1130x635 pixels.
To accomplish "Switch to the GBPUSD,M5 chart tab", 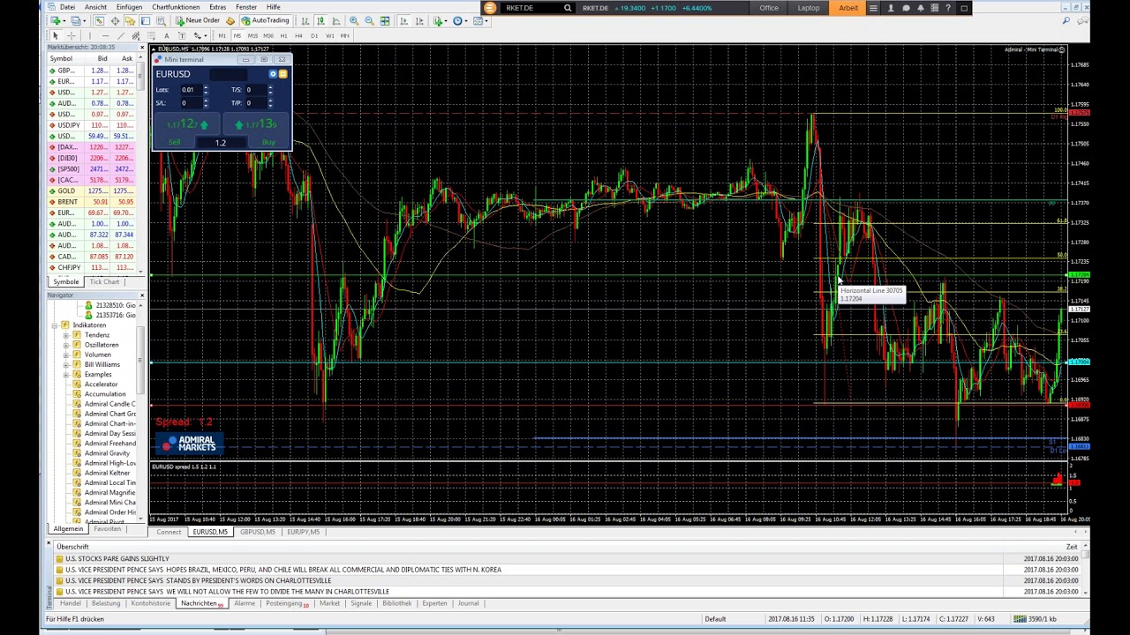I will tap(258, 532).
